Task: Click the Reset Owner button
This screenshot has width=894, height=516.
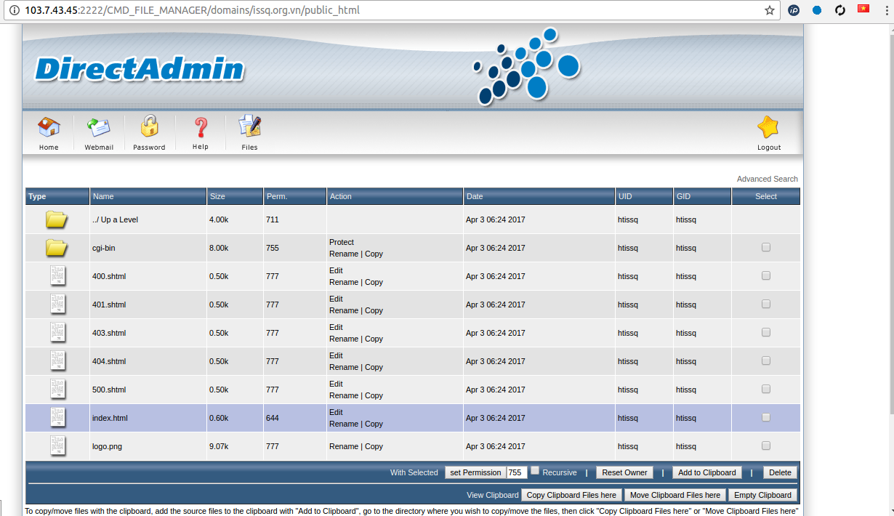Action: [624, 472]
